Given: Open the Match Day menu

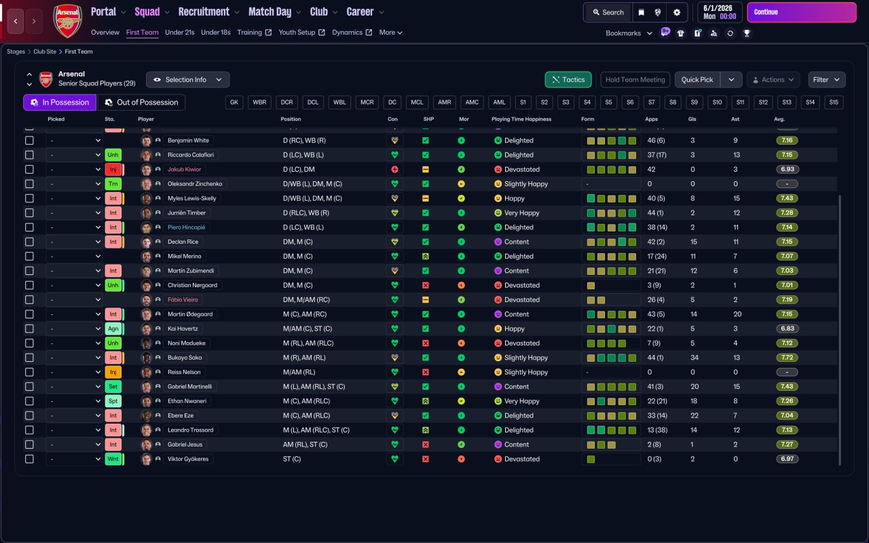Looking at the screenshot, I should click(x=275, y=12).
